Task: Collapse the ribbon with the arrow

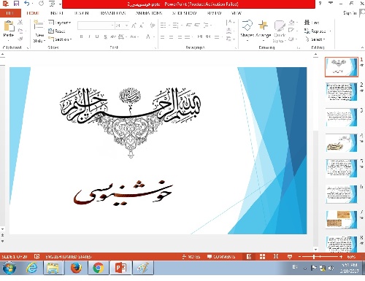Action: [362, 47]
